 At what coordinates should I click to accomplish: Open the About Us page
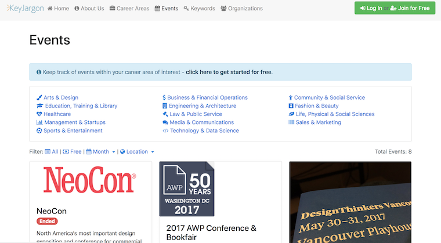[89, 9]
